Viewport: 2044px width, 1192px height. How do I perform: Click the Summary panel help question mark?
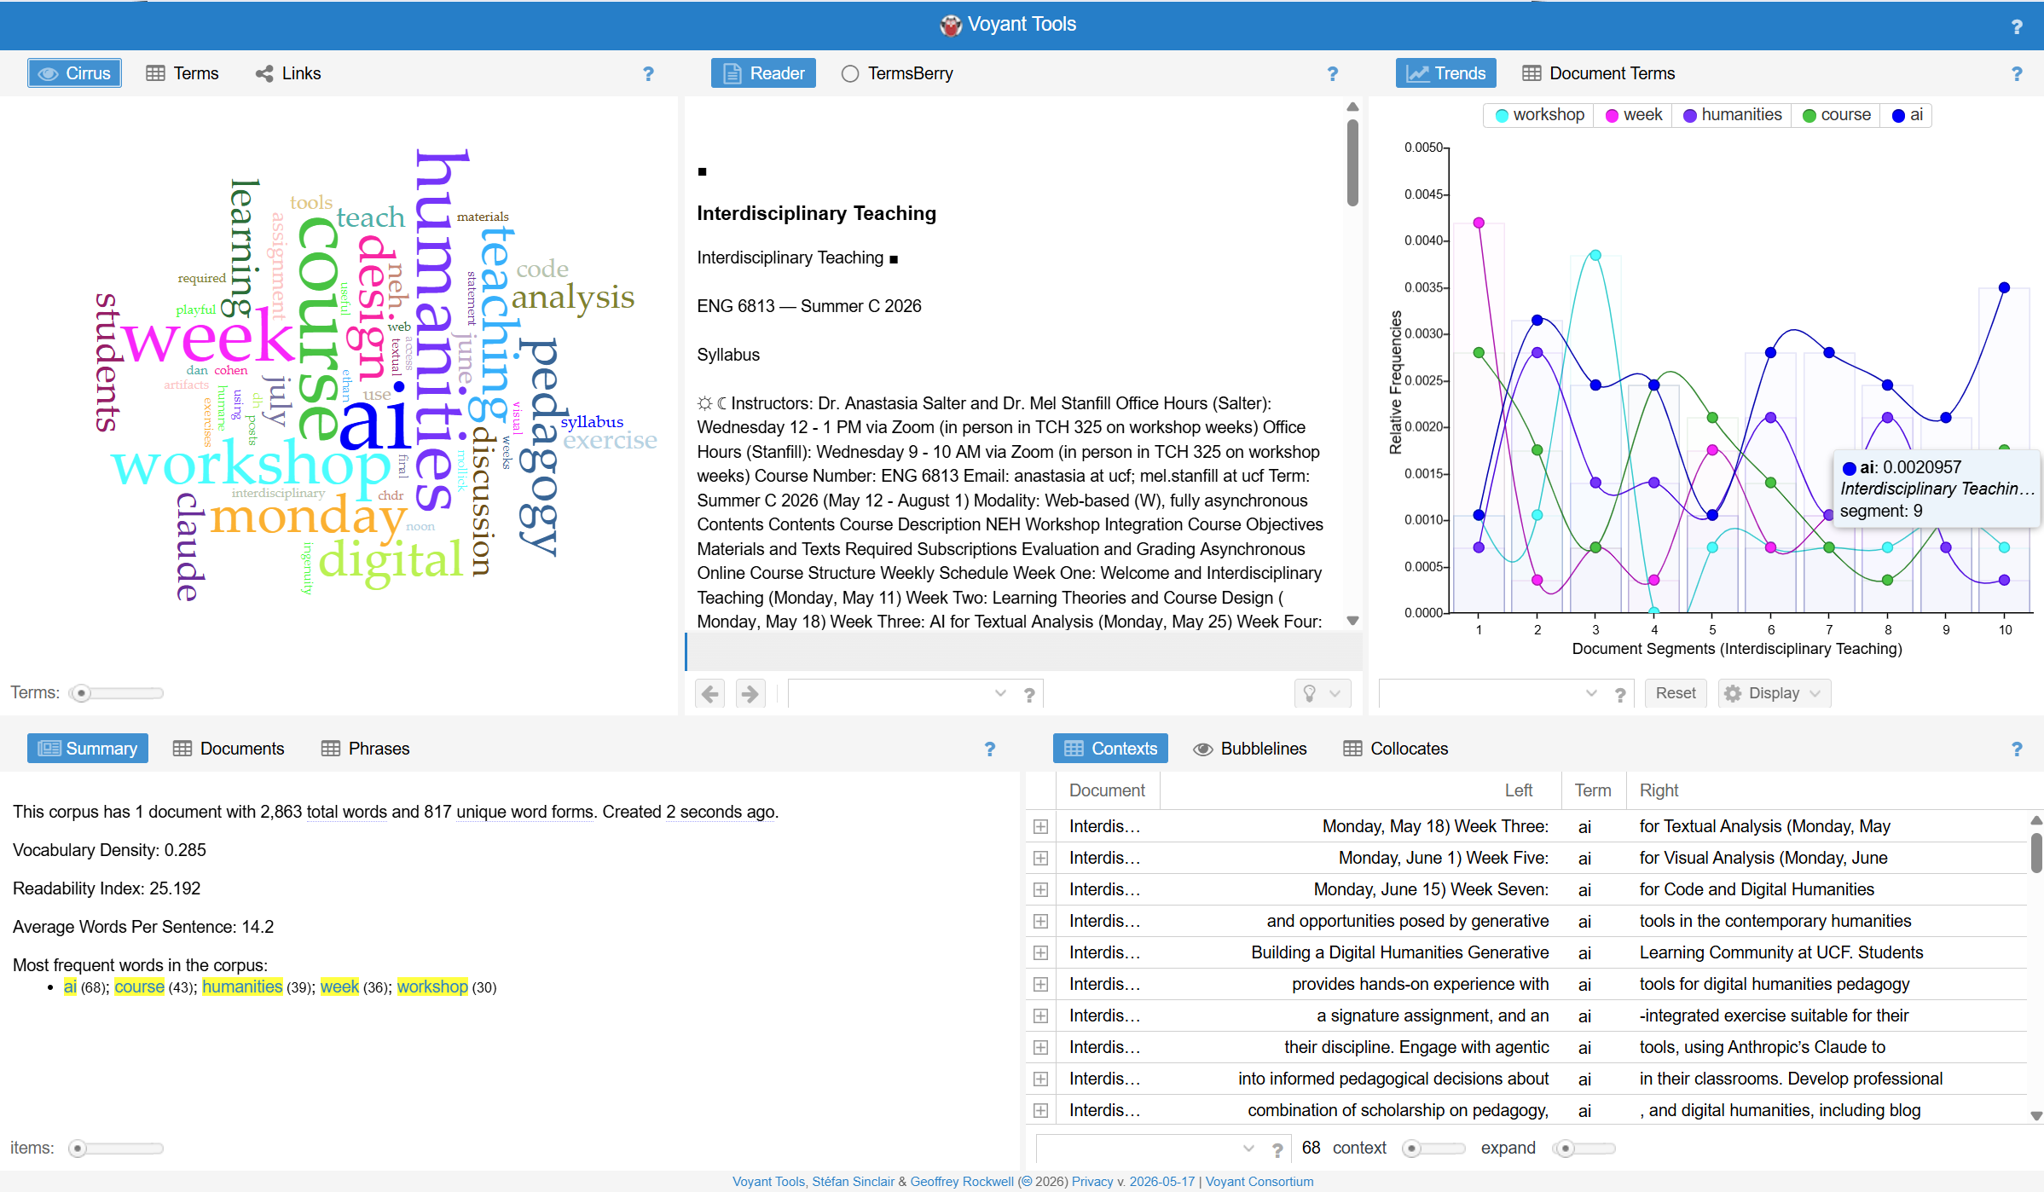pos(990,749)
